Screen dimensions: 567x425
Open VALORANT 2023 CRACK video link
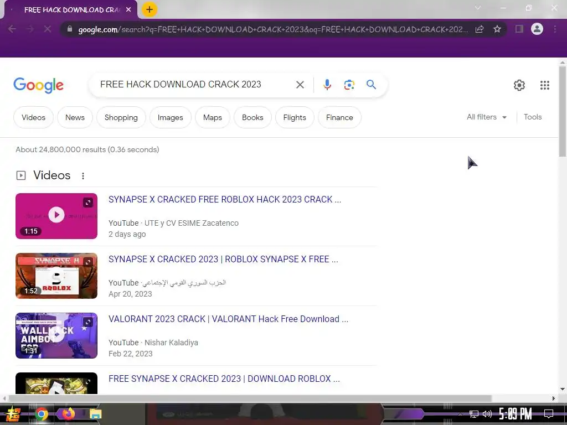pos(228,319)
